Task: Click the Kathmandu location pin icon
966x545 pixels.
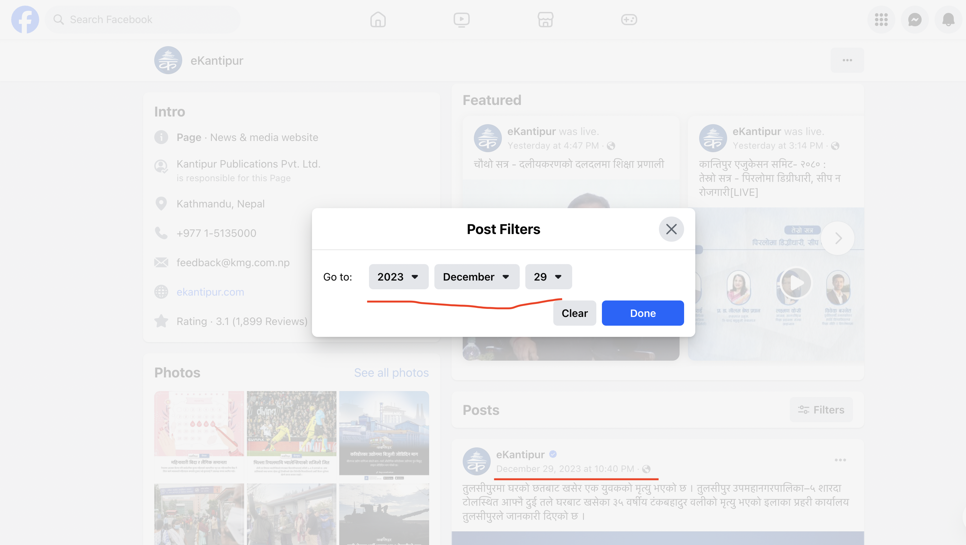Action: coord(161,204)
